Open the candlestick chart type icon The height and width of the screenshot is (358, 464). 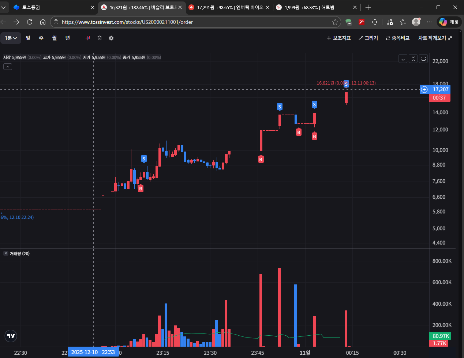(x=88, y=38)
